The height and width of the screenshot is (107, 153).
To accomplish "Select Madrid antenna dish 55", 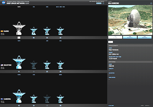I will pos(60,31).
